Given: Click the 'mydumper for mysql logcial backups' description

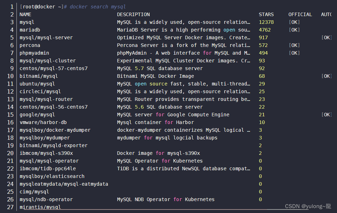Looking at the screenshot, I should click(x=167, y=138).
